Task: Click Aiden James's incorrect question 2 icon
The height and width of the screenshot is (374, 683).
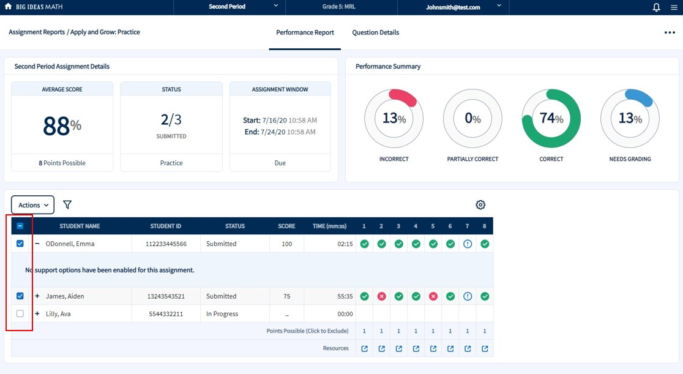Action: [x=381, y=296]
